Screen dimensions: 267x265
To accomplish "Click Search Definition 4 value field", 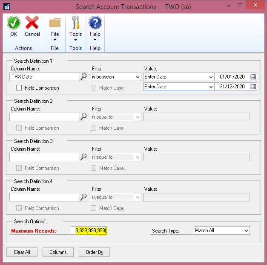I will pos(196,197).
